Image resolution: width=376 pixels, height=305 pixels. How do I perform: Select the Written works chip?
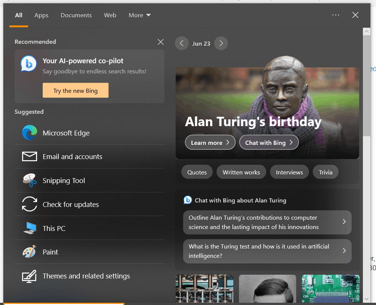241,172
